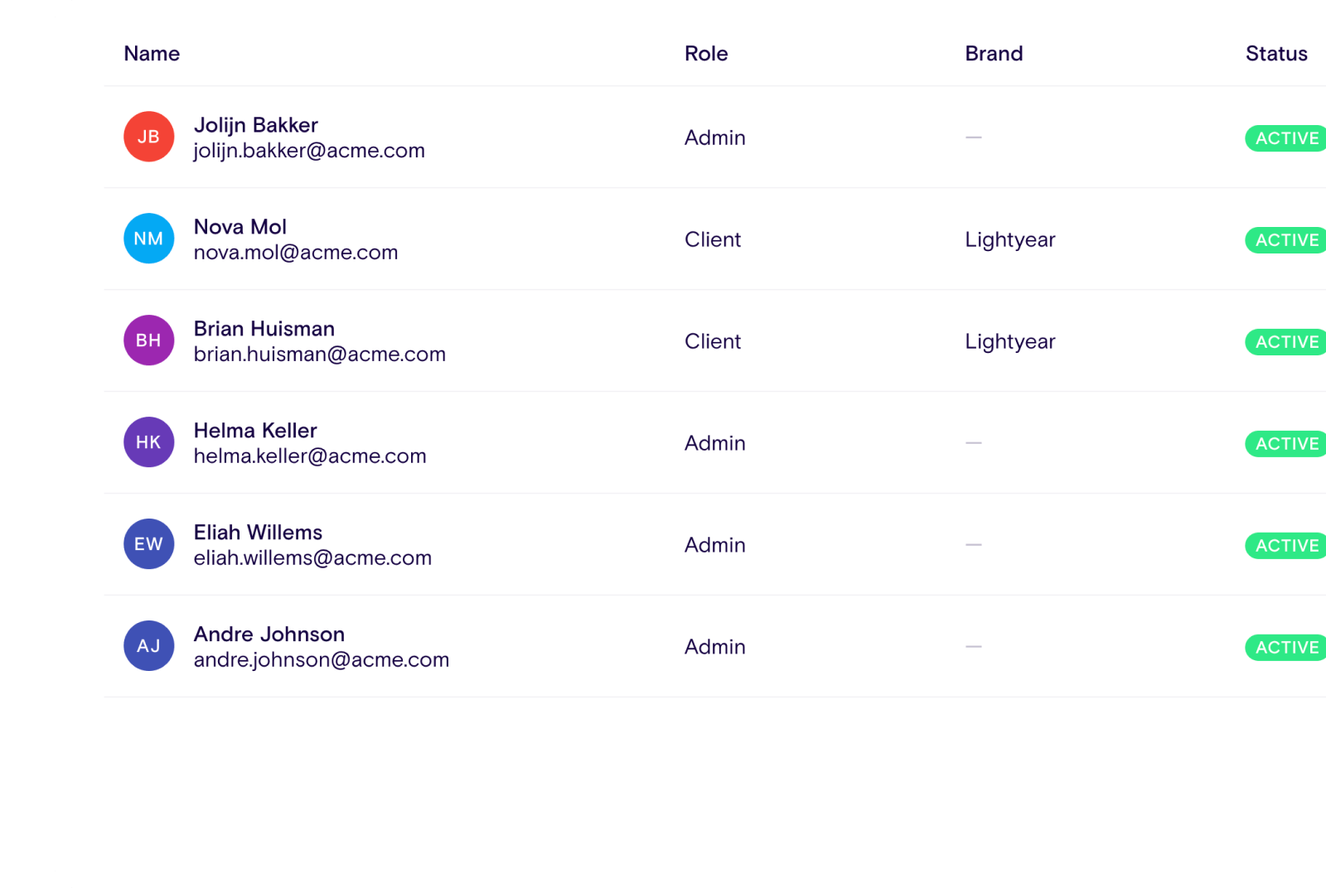The image size is (1326, 888).
Task: Click the ACTIVE badge for Jolijn Bakker
Action: [x=1286, y=138]
